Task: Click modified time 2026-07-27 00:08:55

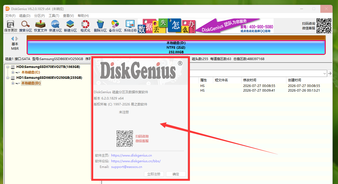Action: coord(259,86)
